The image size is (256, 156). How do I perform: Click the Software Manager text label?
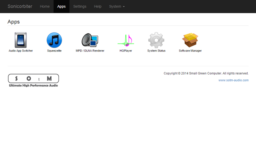pyautogui.click(x=190, y=51)
